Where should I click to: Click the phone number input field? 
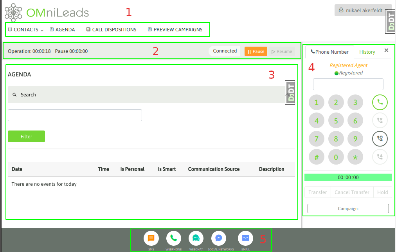click(348, 84)
